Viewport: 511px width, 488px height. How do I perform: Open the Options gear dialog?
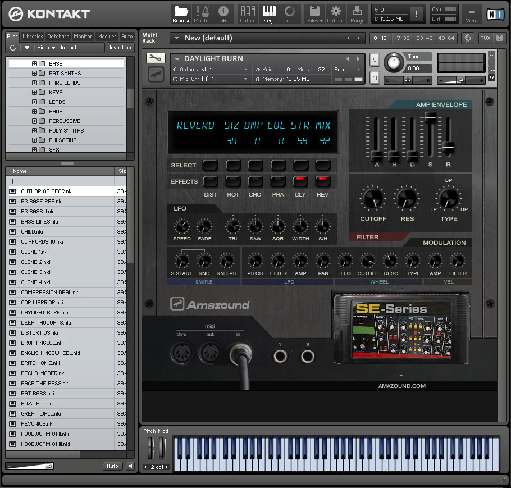[336, 15]
